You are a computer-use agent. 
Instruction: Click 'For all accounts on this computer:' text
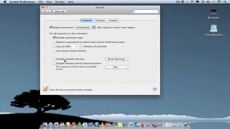pos(69,33)
